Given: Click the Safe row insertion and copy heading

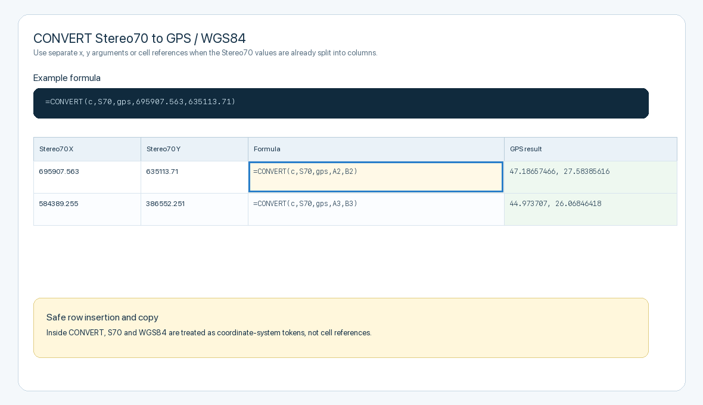Looking at the screenshot, I should point(102,317).
